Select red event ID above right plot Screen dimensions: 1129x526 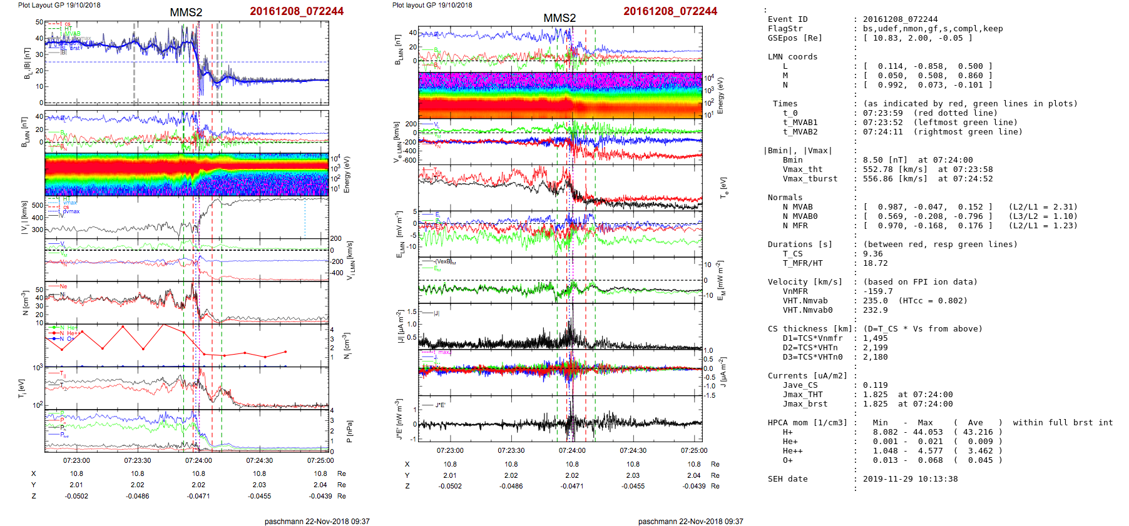670,11
